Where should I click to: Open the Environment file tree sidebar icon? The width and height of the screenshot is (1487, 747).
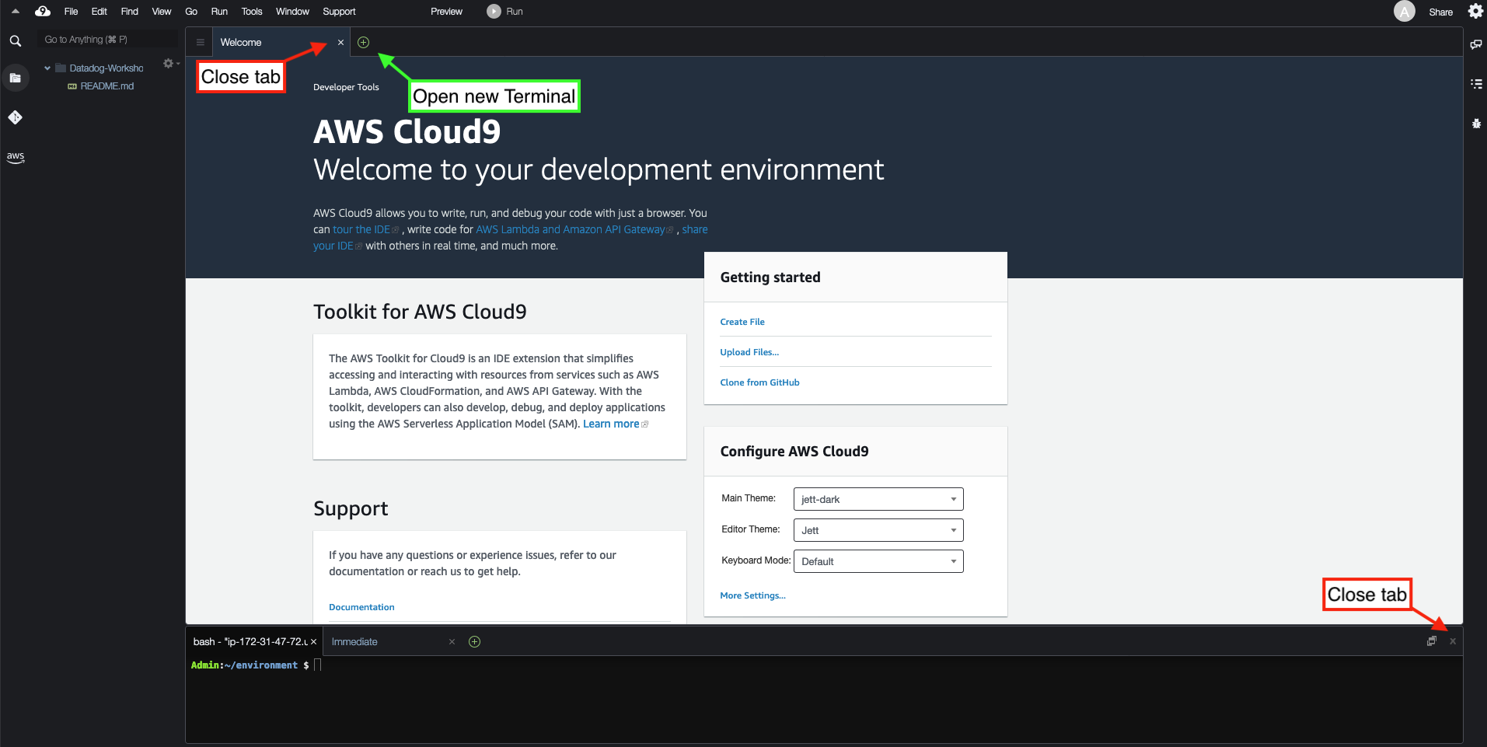click(x=15, y=78)
